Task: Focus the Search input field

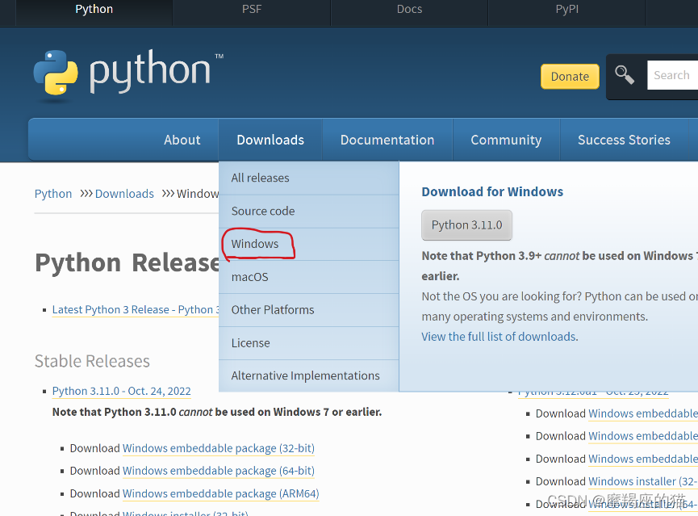Action: point(672,75)
